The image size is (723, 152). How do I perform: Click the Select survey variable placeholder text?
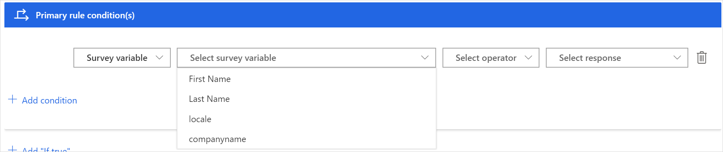(x=233, y=58)
